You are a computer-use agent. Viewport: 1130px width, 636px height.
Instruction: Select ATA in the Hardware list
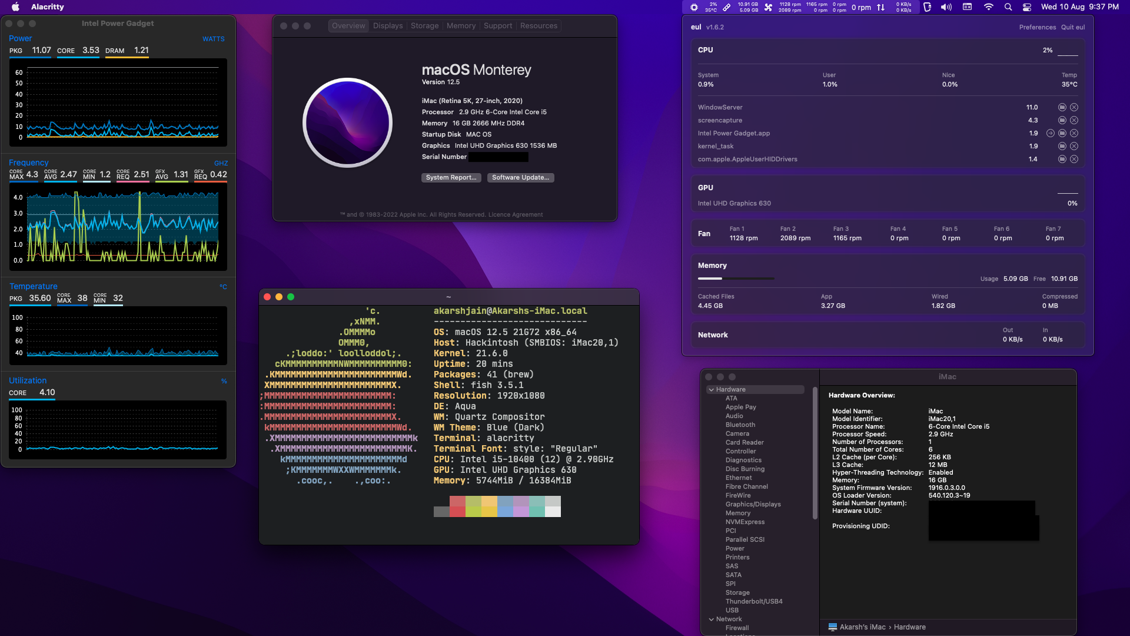click(732, 398)
